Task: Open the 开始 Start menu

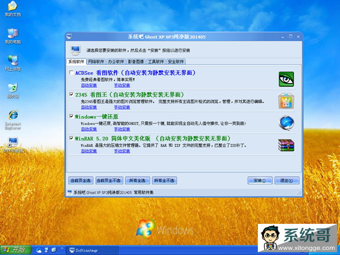Action: coord(16,250)
